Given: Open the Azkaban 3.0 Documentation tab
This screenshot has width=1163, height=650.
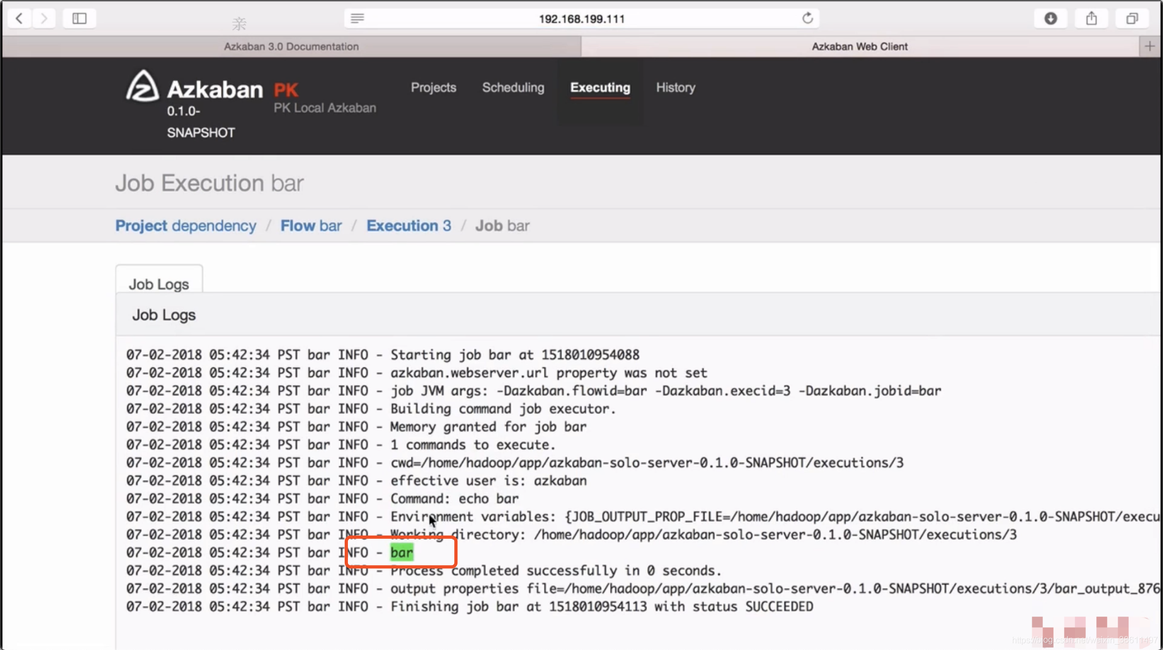Looking at the screenshot, I should [290, 46].
